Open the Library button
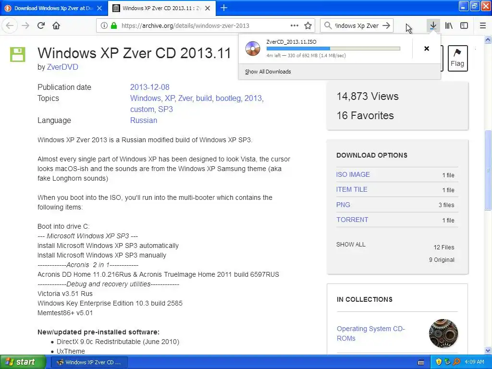Screen dimensions: 492x369 pyautogui.click(x=449, y=25)
